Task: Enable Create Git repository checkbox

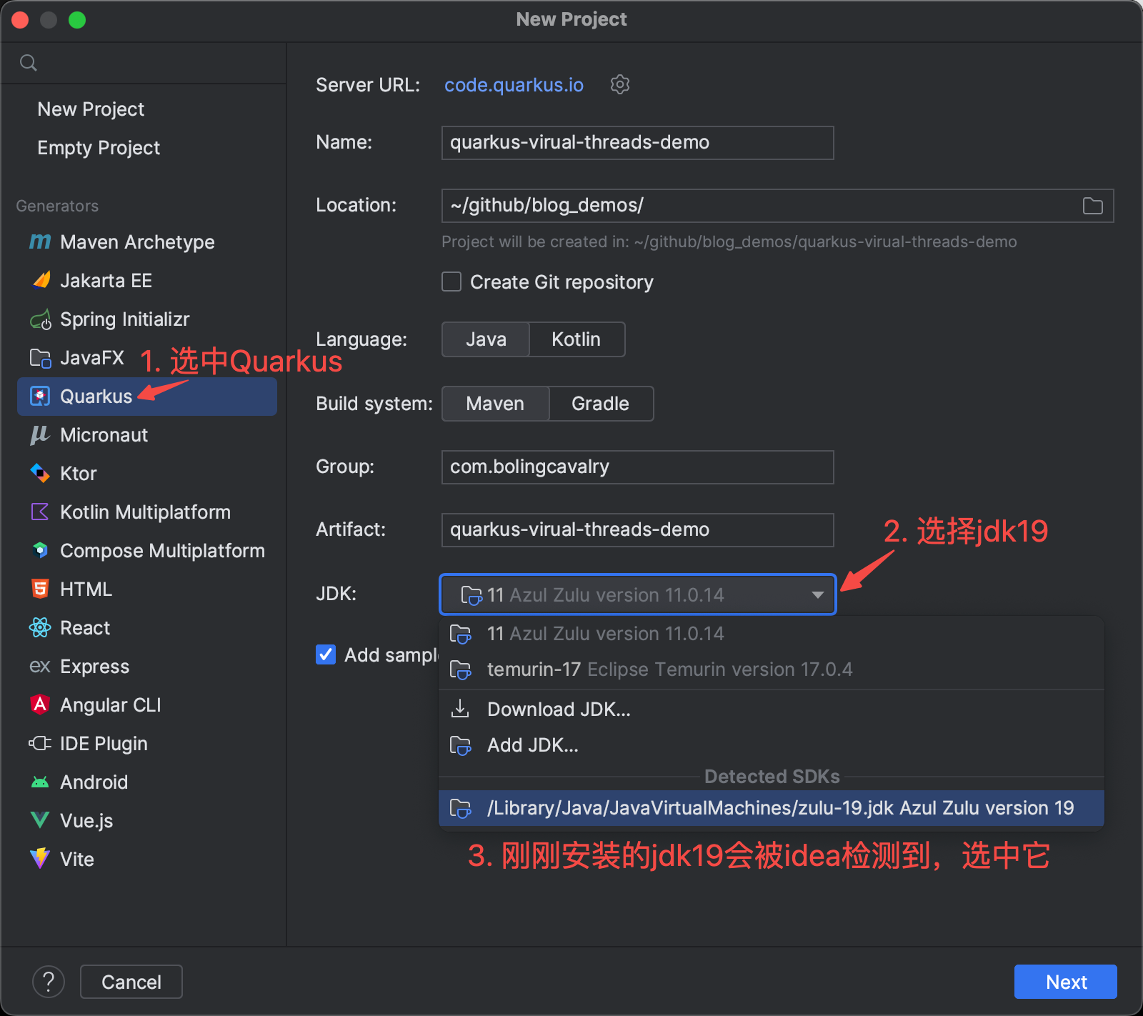Action: 451,282
